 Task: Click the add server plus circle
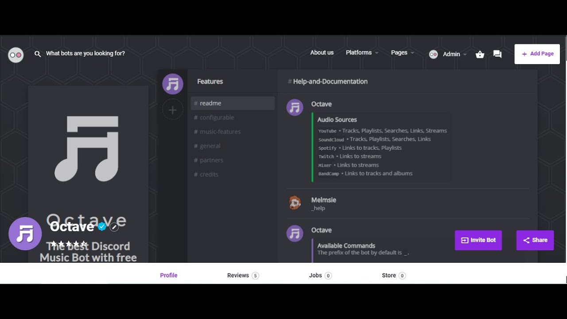click(x=173, y=110)
